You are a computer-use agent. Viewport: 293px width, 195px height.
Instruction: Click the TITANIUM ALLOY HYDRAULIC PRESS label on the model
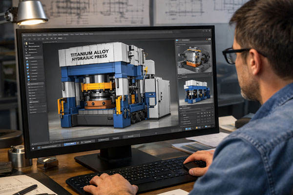90,55
